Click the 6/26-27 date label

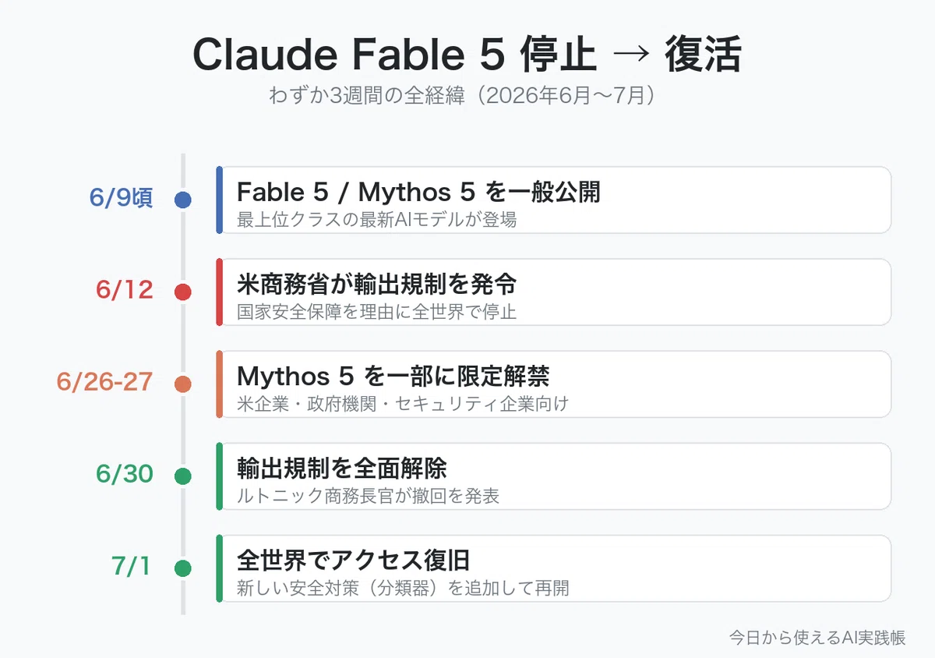coord(105,382)
